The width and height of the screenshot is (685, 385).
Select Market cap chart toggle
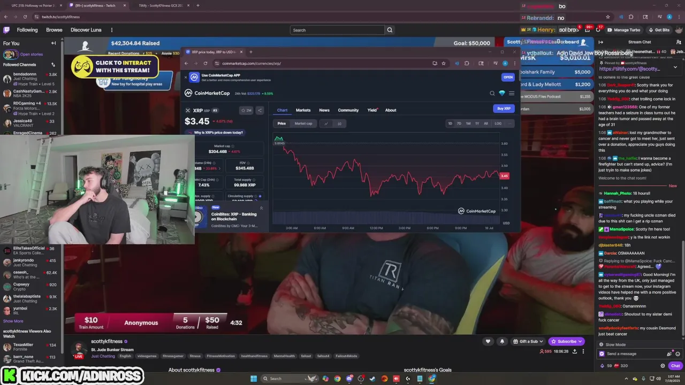(x=303, y=124)
